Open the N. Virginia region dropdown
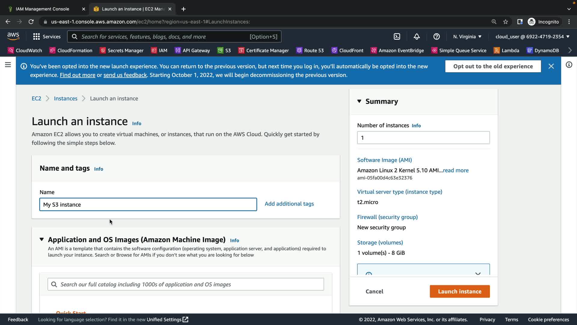This screenshot has height=325, width=577. (467, 36)
